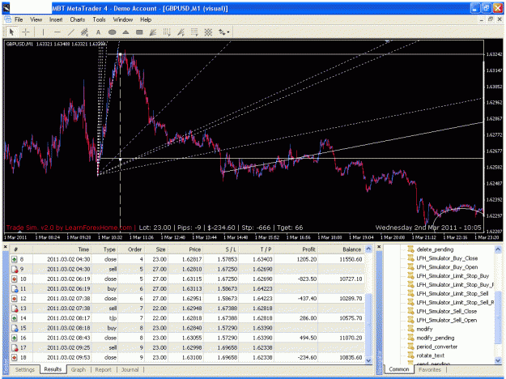The width and height of the screenshot is (506, 379).
Task: Open the Favorites tab in Navigator
Action: tap(430, 369)
